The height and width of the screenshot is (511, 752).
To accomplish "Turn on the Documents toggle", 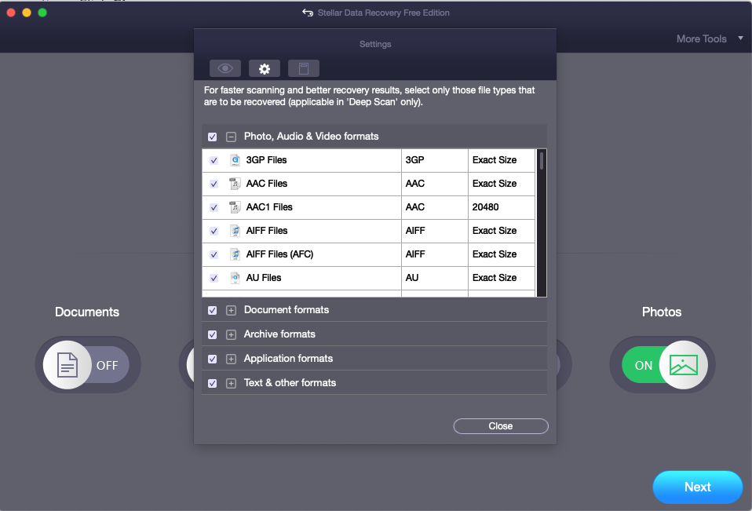I will tap(87, 365).
